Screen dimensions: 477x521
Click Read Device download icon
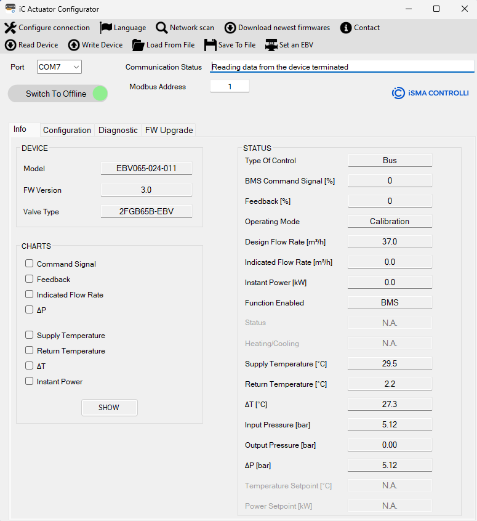pos(10,45)
